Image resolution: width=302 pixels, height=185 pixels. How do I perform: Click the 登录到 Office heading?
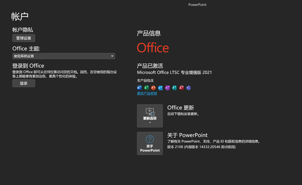pos(28,66)
